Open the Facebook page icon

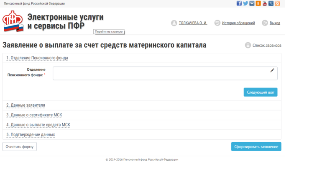click(x=239, y=3)
